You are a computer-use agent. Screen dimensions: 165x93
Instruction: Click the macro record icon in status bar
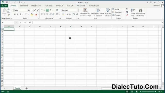point(8,91)
